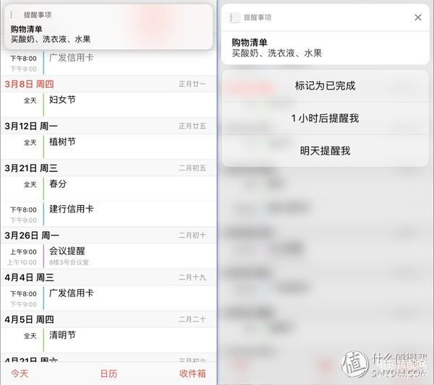Open the 会议提醒 meeting event
This screenshot has width=434, height=385.
point(109,256)
